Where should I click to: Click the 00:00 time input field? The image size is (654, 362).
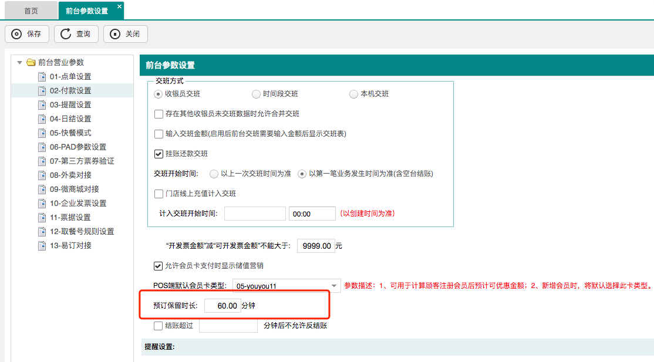click(x=312, y=214)
